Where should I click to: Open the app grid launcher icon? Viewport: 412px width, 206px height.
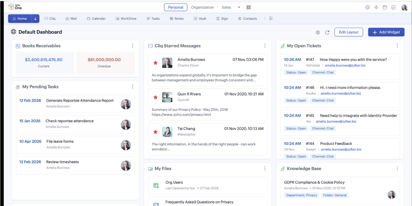coord(249,7)
